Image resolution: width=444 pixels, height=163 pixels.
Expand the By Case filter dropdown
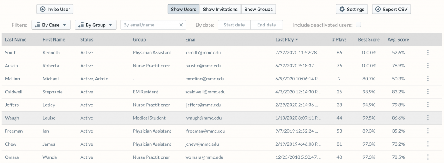pyautogui.click(x=51, y=25)
